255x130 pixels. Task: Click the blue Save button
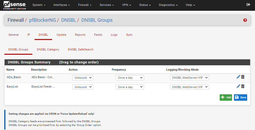coord(240,97)
